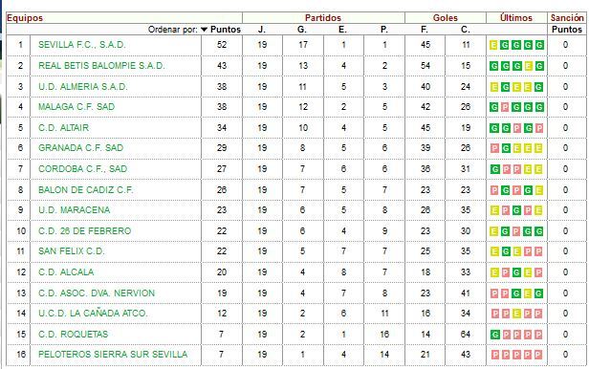Click the Puntos sort dropdown arrow
The height and width of the screenshot is (369, 589).
pyautogui.click(x=204, y=30)
